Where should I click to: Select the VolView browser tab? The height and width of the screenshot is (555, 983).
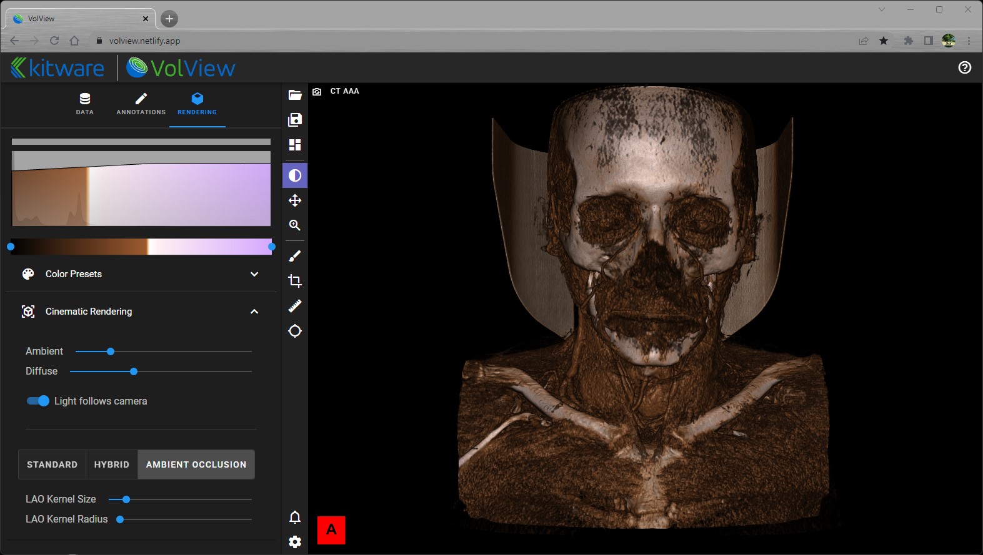[80, 19]
